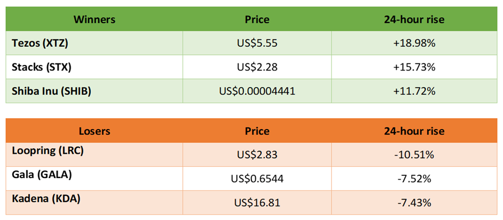Screen dimensions: 503x220
Task: Click the US$0.6544 price cell
Action: click(257, 178)
